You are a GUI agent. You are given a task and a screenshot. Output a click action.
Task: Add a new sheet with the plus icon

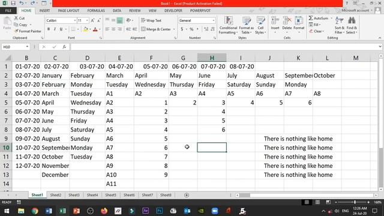click(x=187, y=195)
